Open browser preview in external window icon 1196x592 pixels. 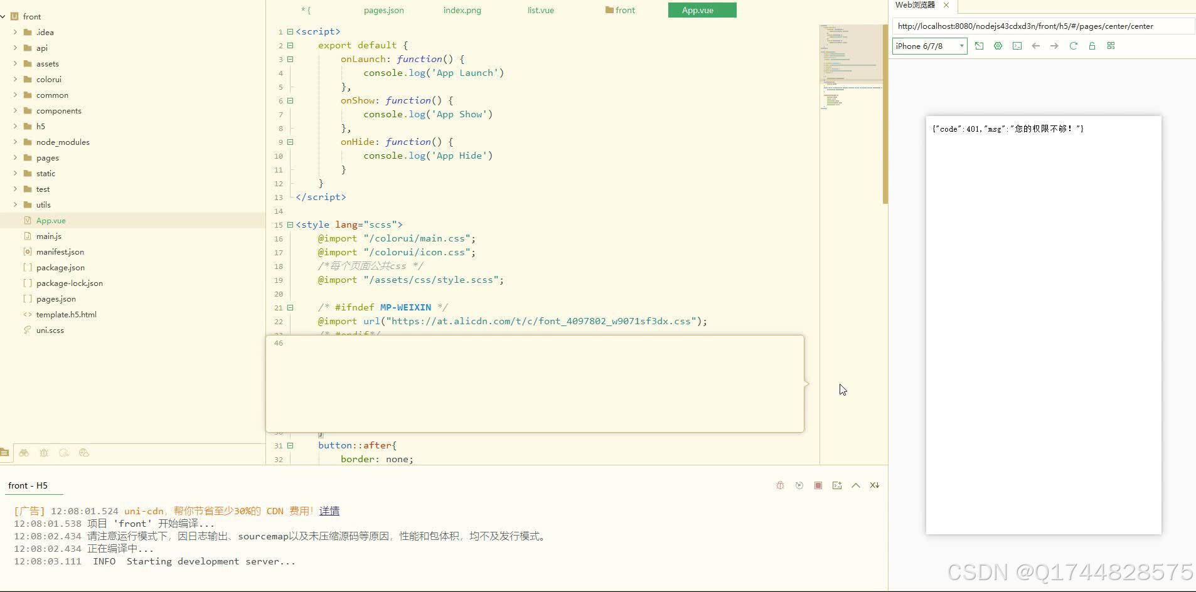(979, 46)
